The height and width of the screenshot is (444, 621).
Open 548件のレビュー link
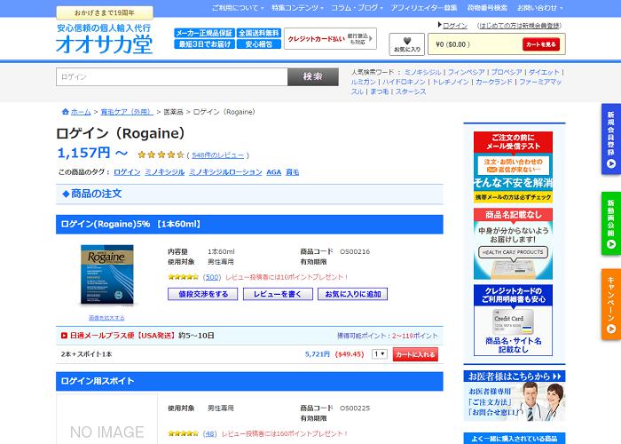pos(218,155)
